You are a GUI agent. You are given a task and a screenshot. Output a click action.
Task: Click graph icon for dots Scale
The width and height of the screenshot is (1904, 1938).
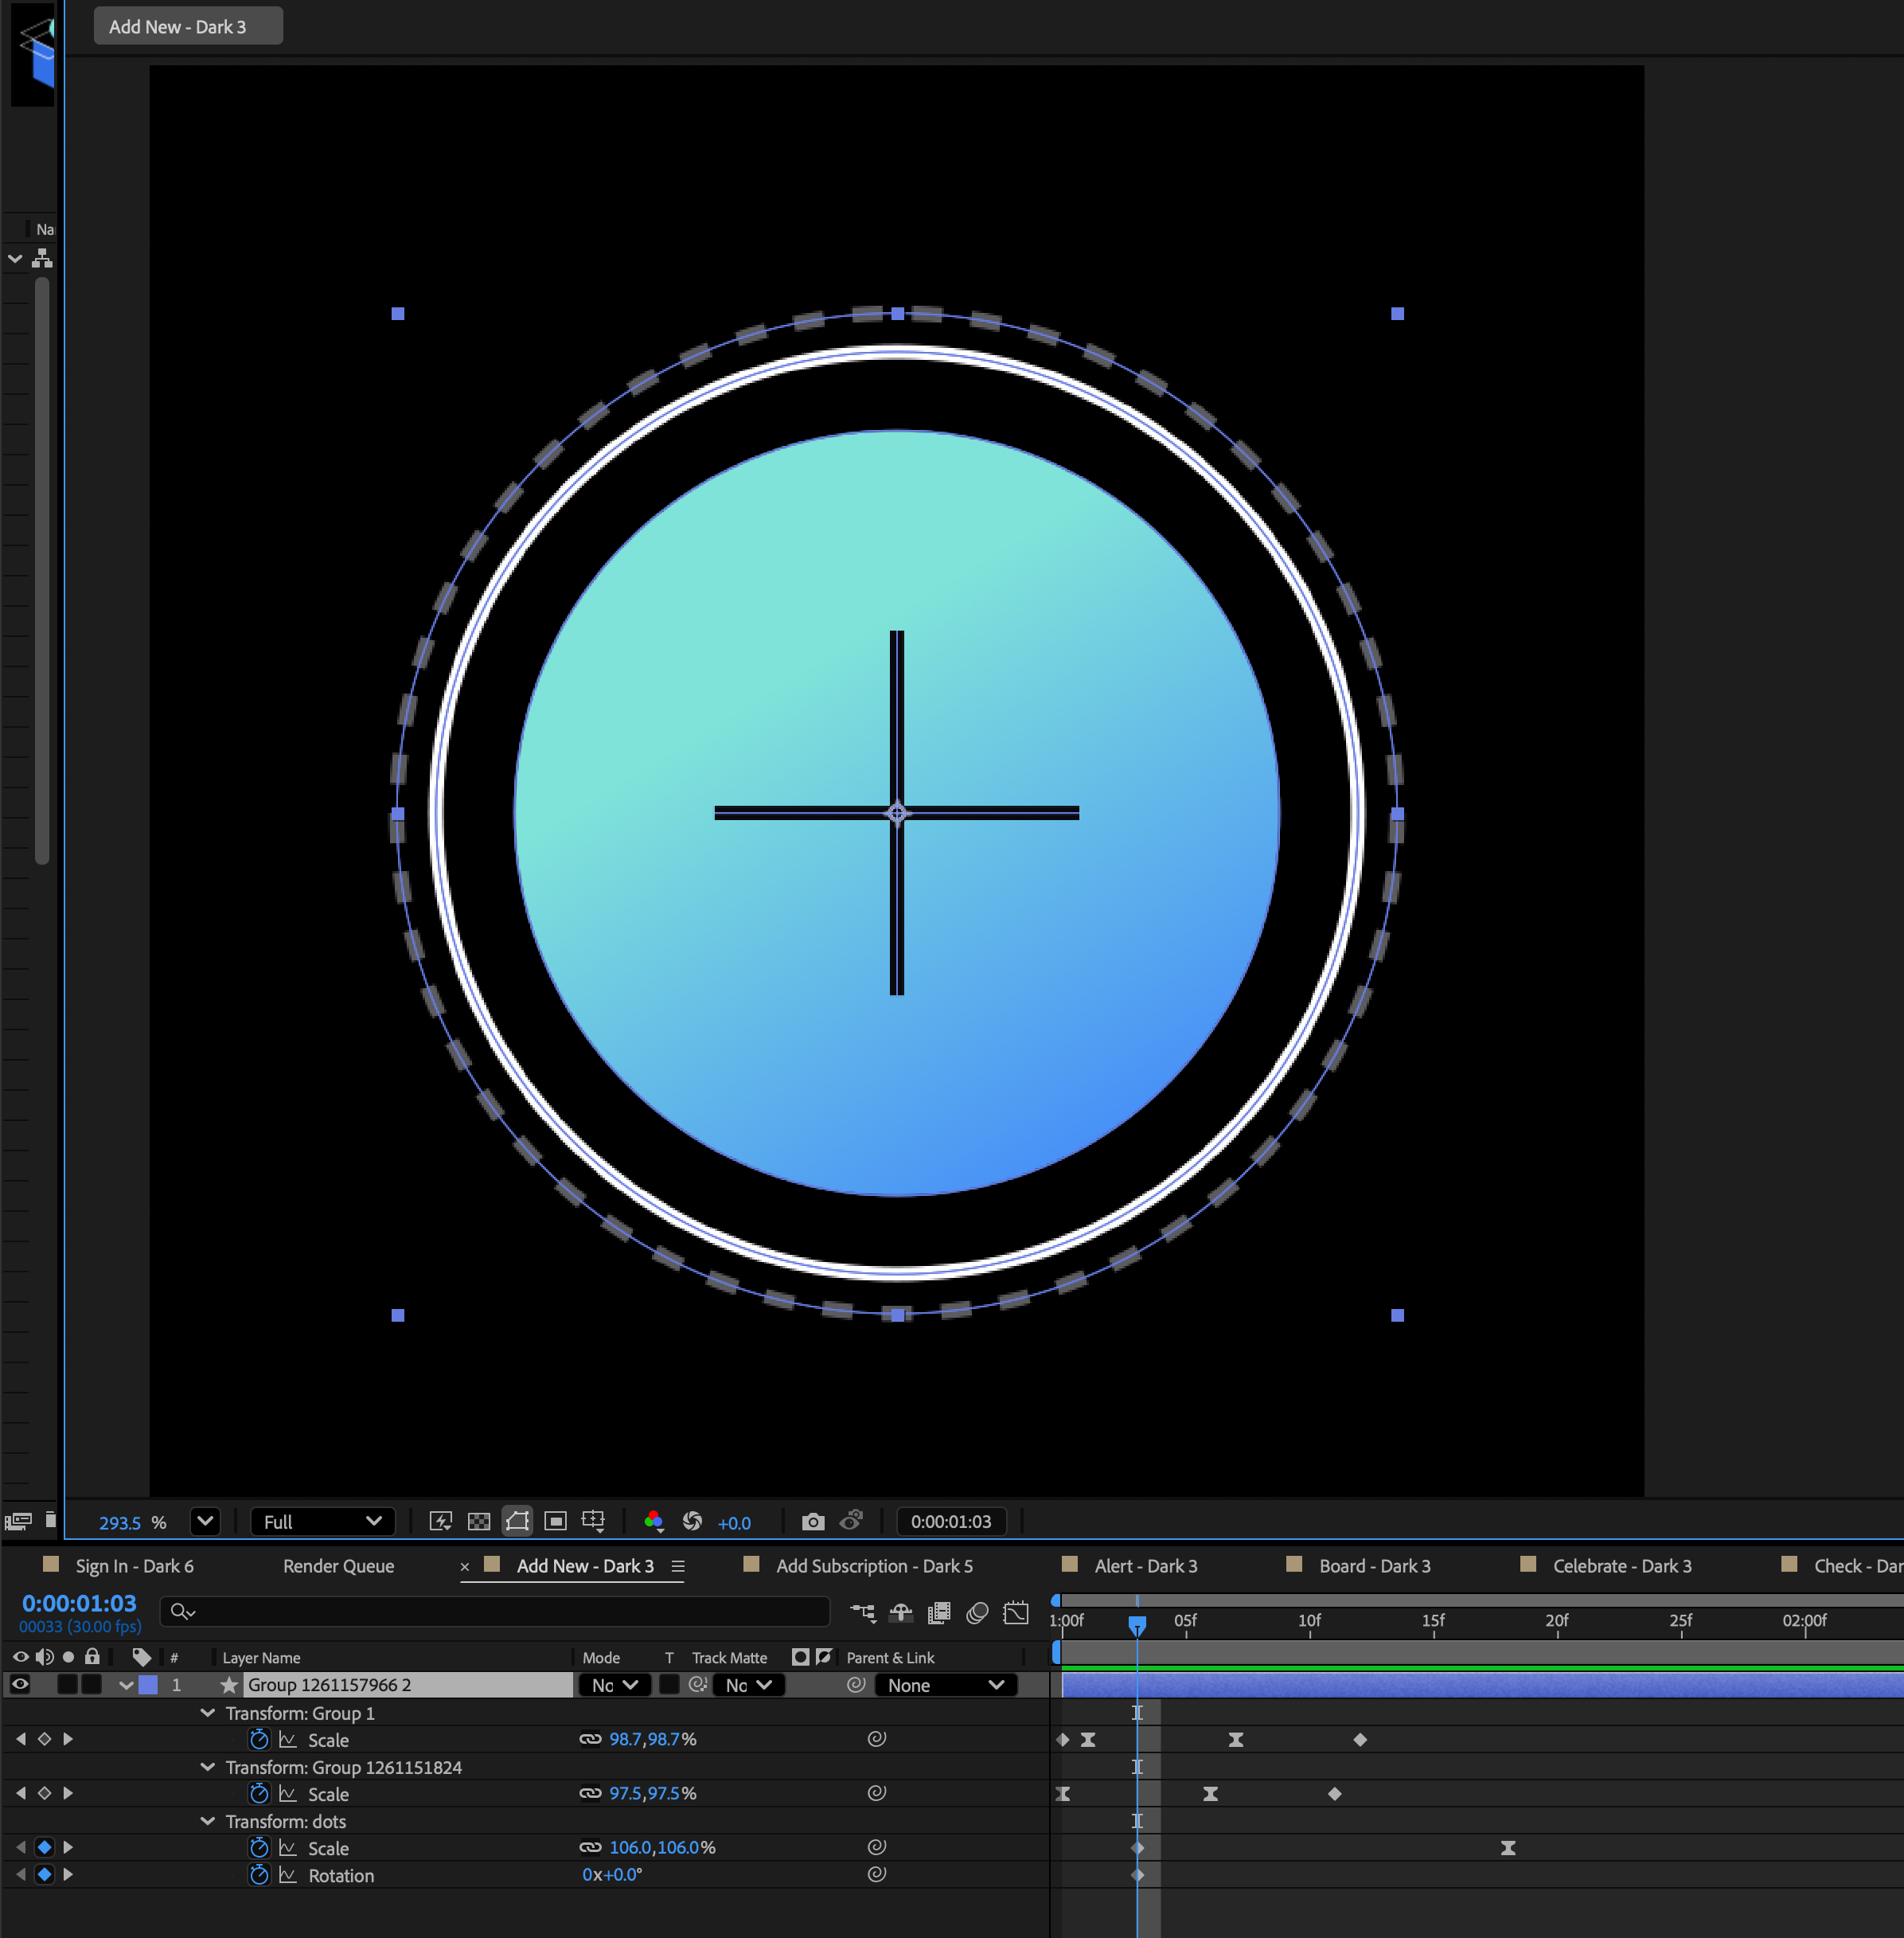point(288,1848)
